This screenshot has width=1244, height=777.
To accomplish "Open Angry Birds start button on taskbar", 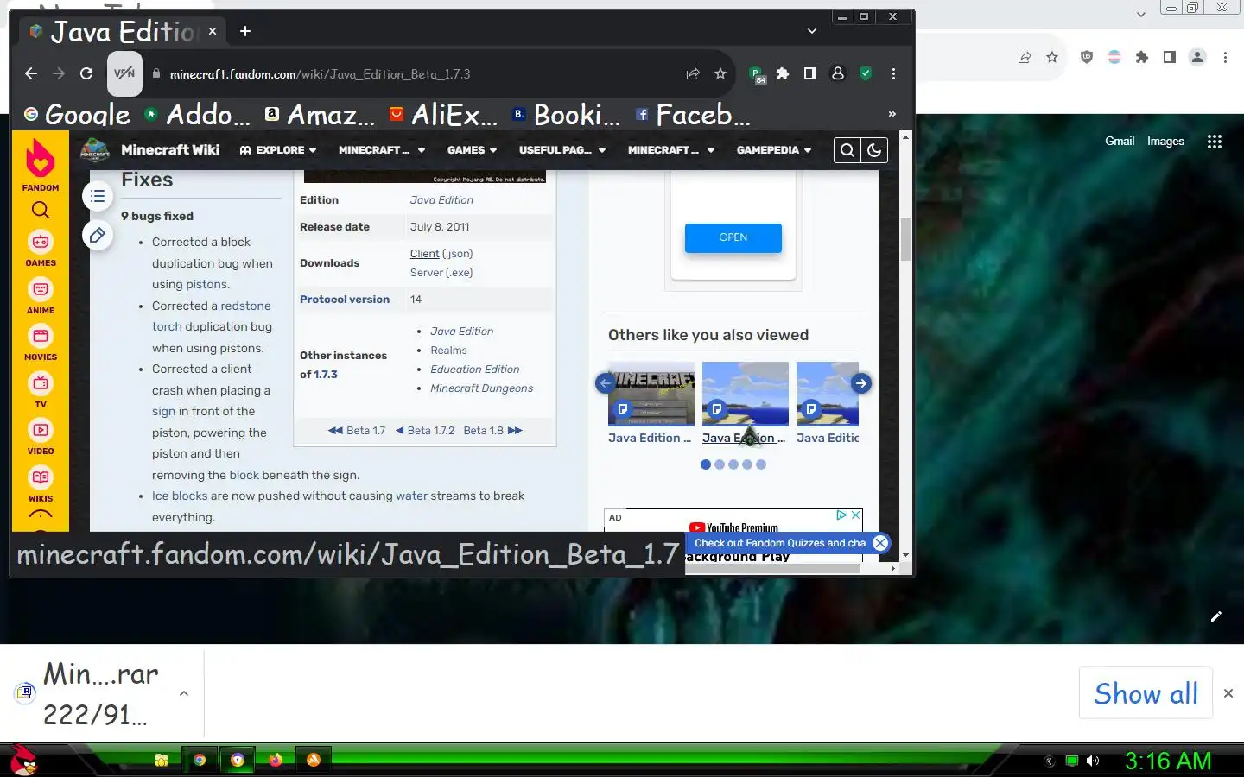I will 23,761.
